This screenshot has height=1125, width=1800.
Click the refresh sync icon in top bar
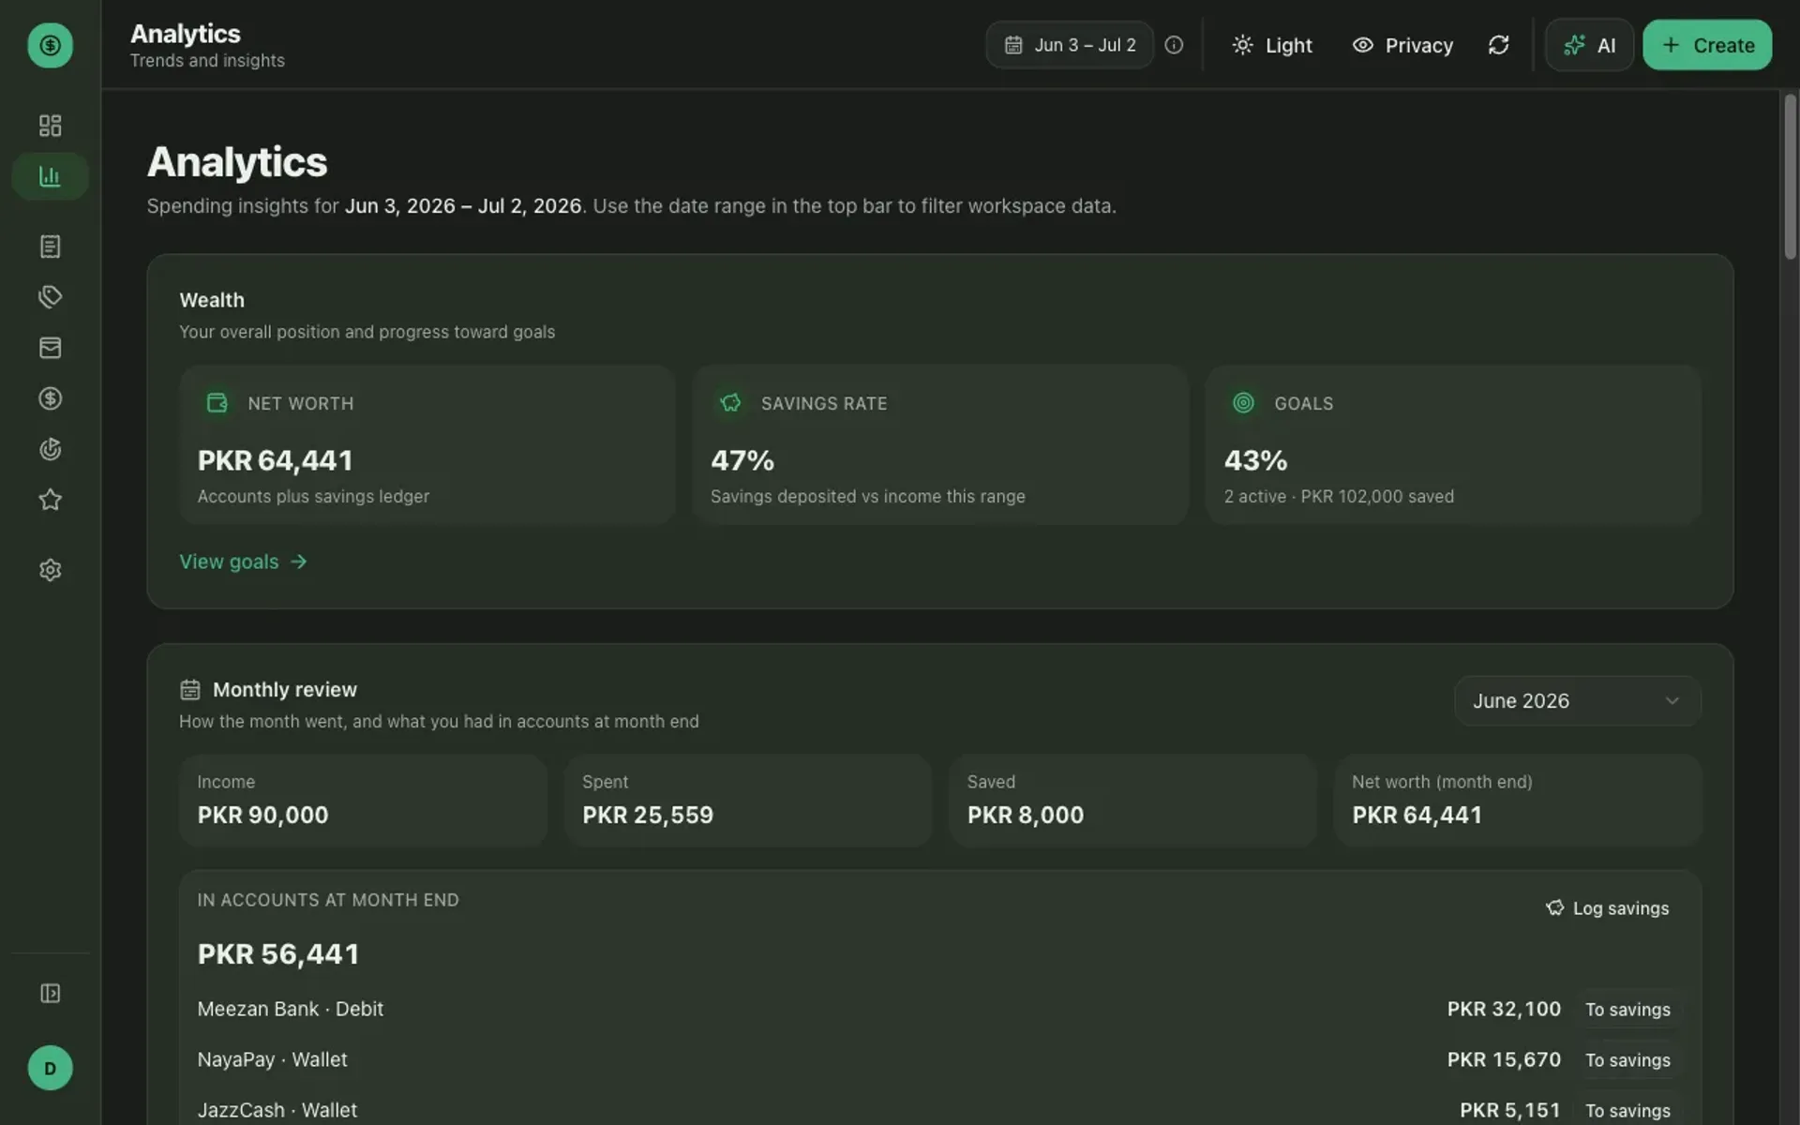click(1498, 45)
